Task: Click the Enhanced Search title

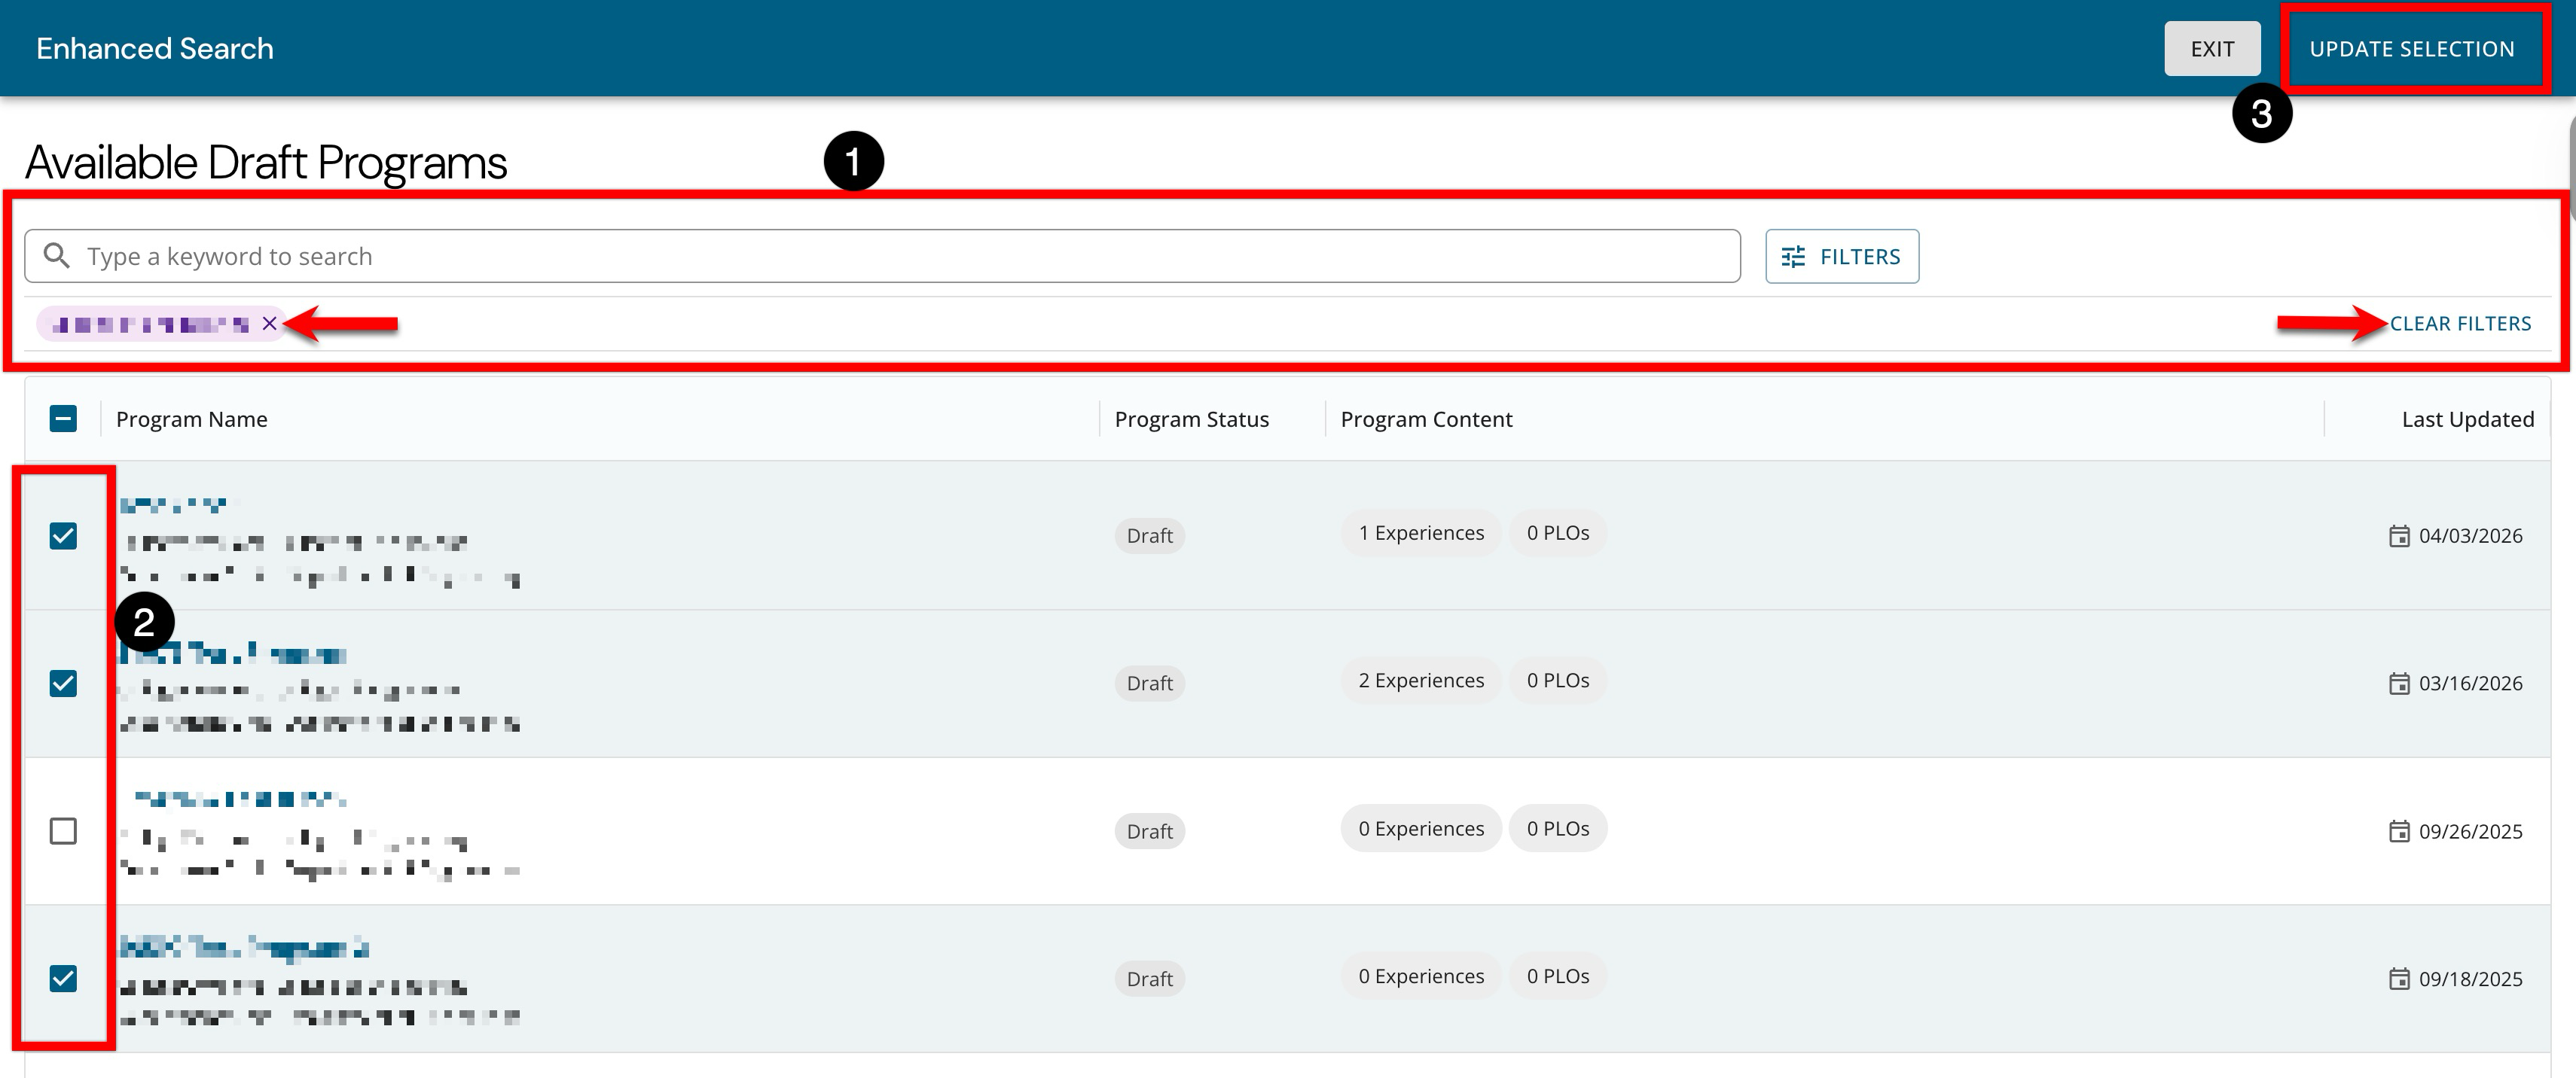Action: [x=155, y=48]
